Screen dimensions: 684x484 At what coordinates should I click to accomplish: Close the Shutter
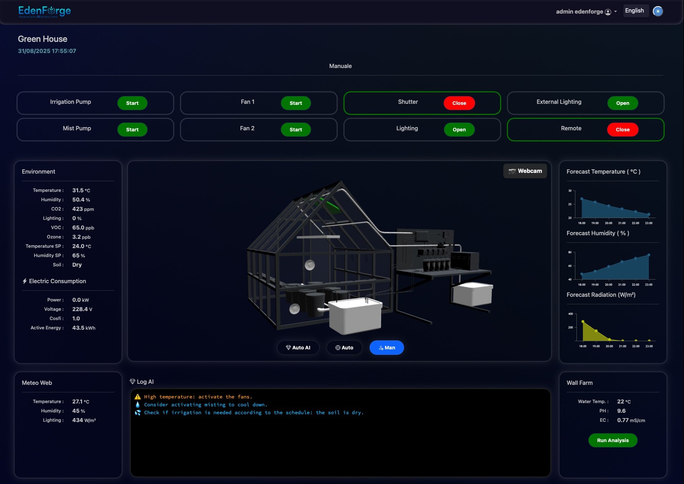pos(459,103)
